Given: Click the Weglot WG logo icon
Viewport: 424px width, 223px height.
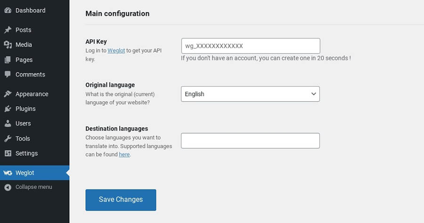Looking at the screenshot, I should 8,173.
